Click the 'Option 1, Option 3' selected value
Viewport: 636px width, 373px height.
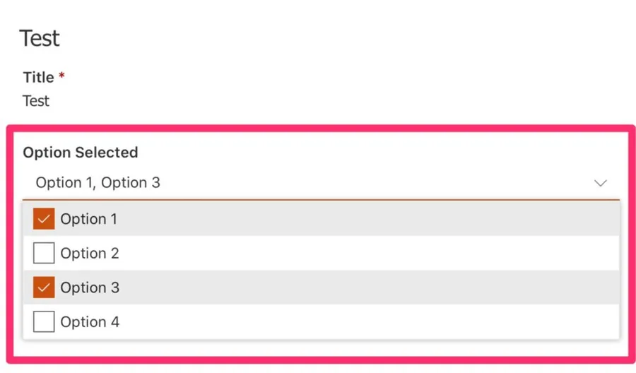98,183
